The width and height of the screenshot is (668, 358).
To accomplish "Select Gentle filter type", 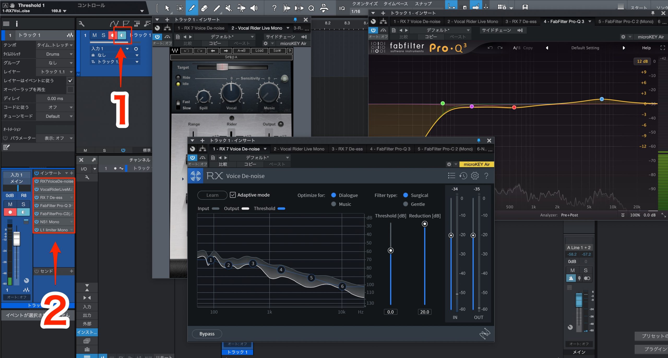I will (405, 204).
